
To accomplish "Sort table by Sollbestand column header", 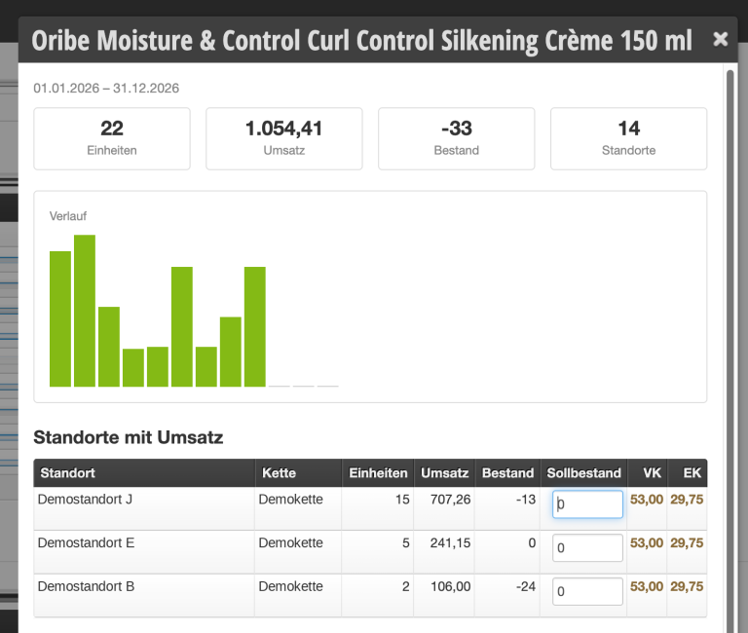I will pos(584,472).
